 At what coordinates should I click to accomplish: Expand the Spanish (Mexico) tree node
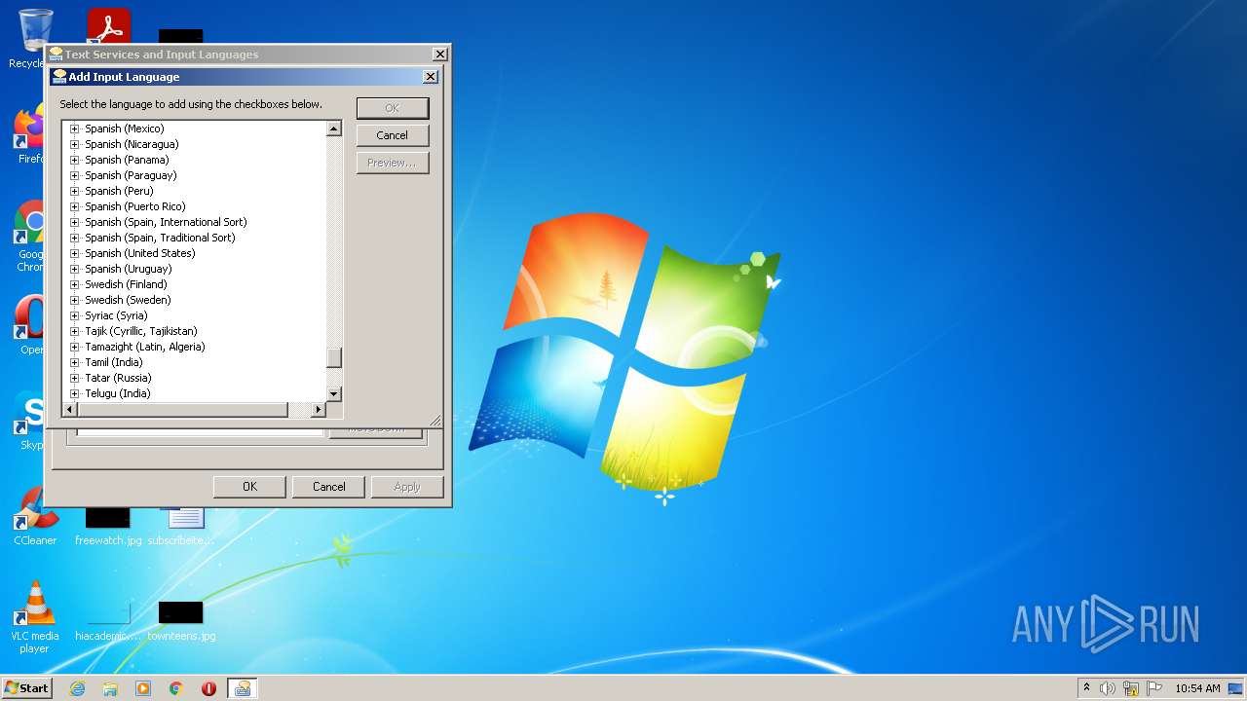[x=74, y=129]
